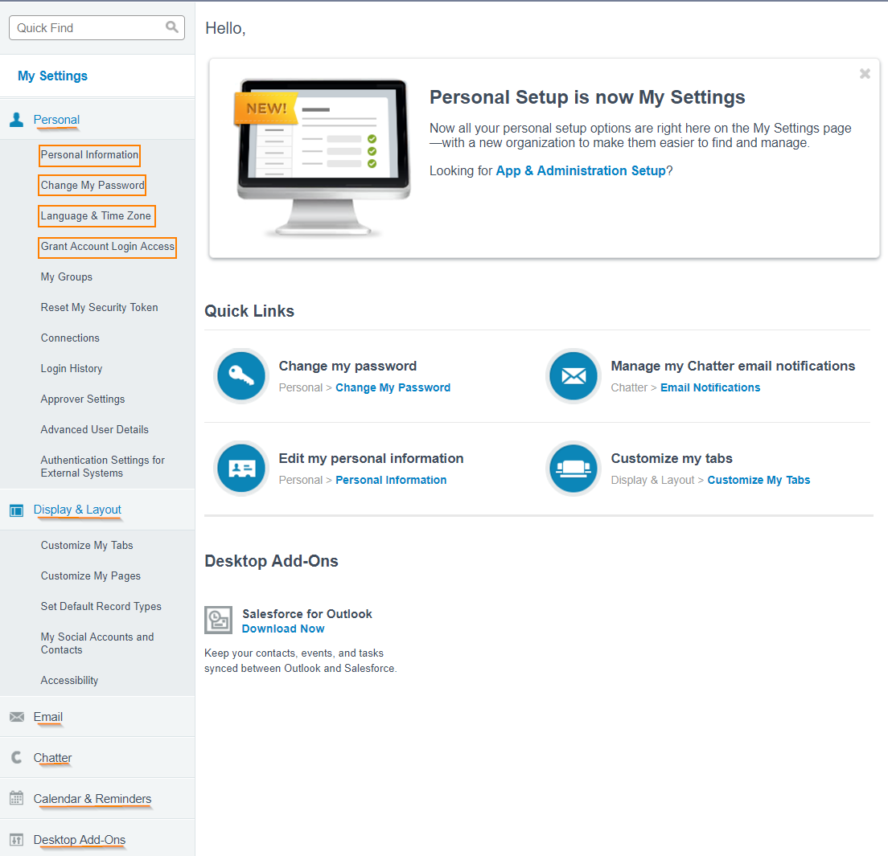This screenshot has height=856, width=888.
Task: Click the Quick Find magnifier icon
Action: pos(171,27)
